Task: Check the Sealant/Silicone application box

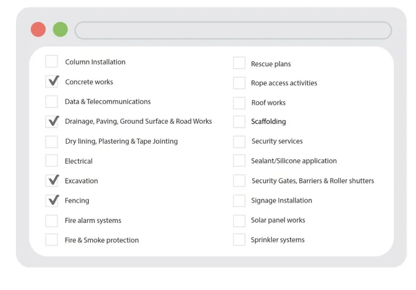Action: coord(239,160)
